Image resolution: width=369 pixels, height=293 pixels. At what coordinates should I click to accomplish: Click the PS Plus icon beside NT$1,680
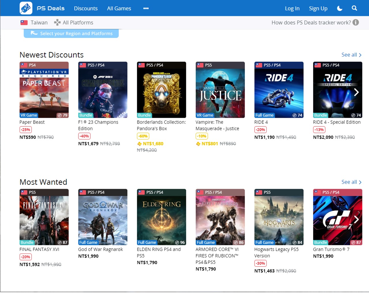point(140,144)
